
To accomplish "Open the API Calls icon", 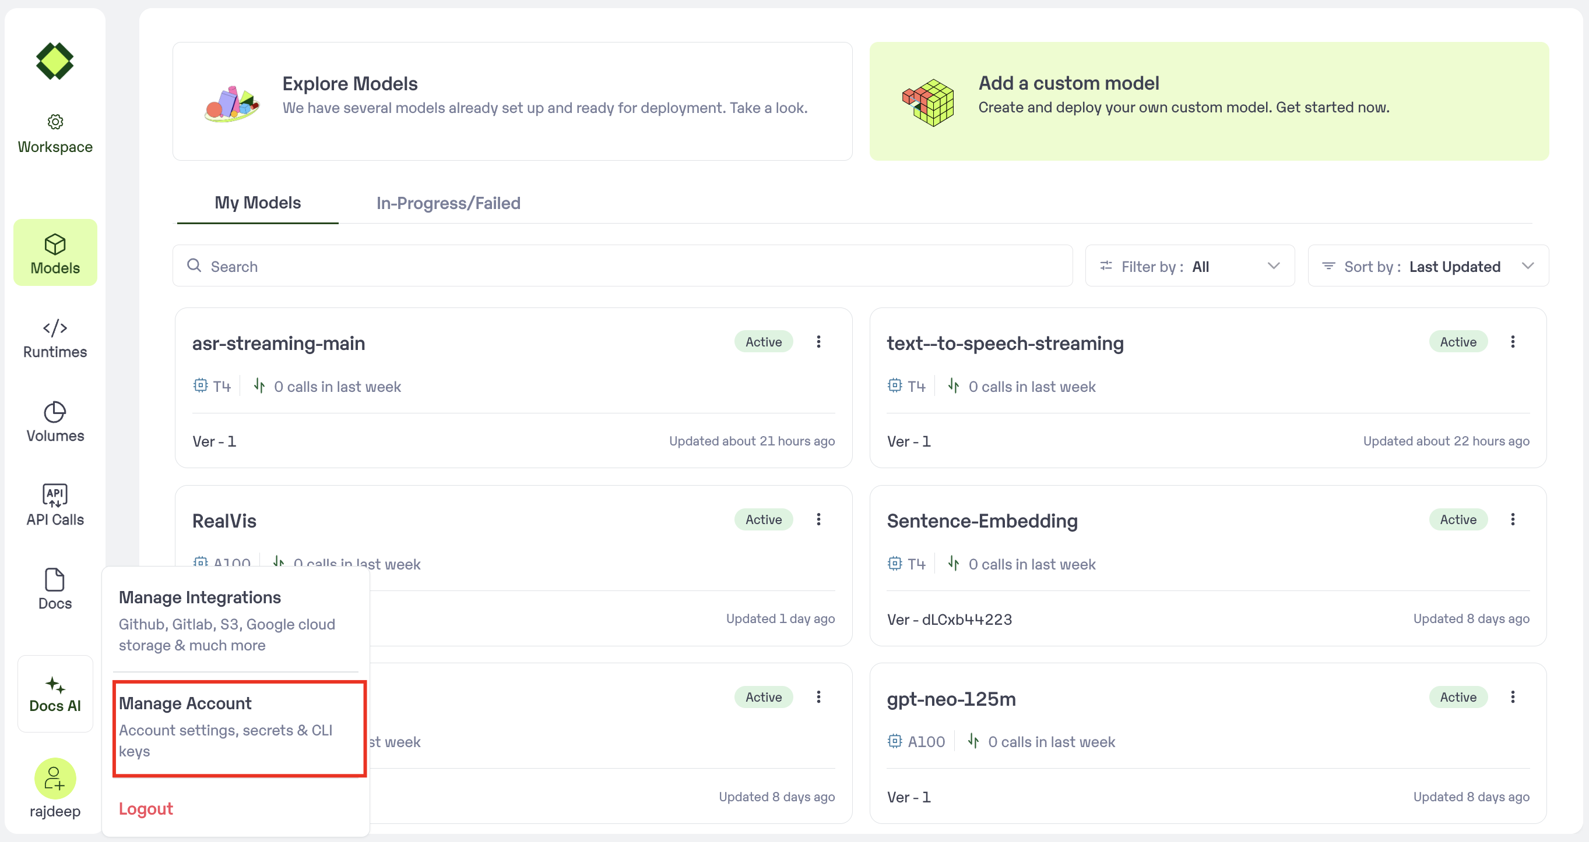I will 55,494.
